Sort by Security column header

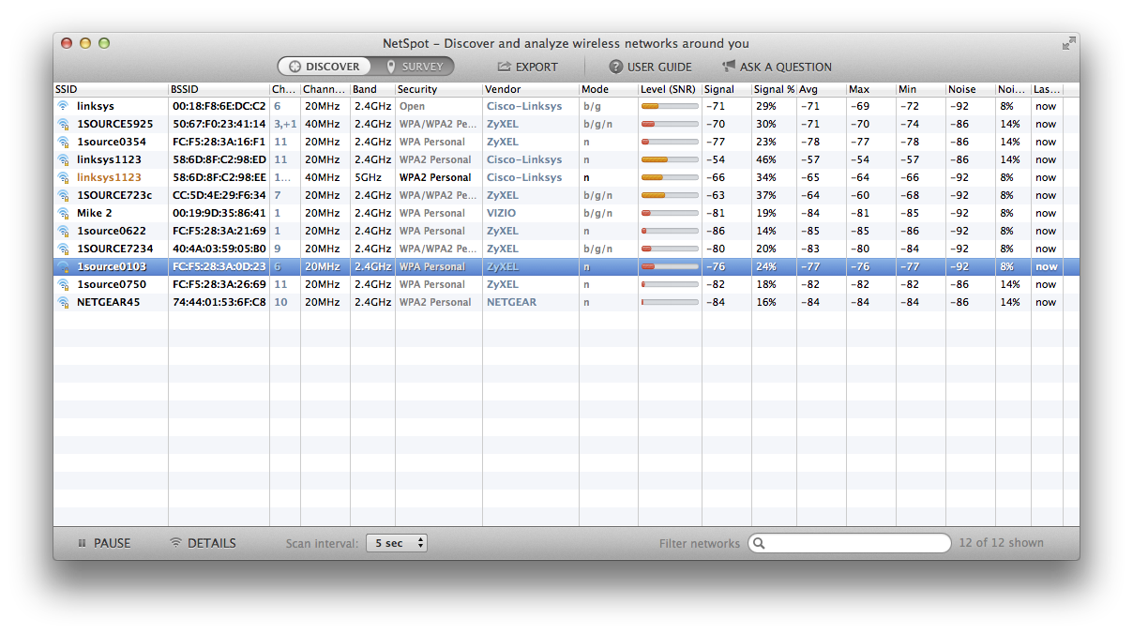pyautogui.click(x=439, y=89)
